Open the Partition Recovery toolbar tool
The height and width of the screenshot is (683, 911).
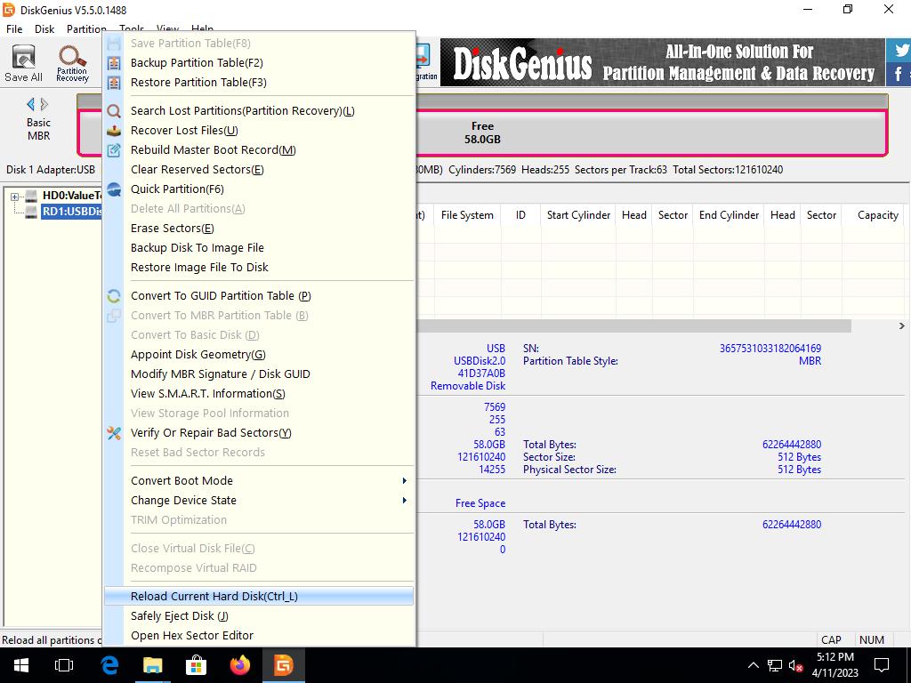click(x=72, y=63)
